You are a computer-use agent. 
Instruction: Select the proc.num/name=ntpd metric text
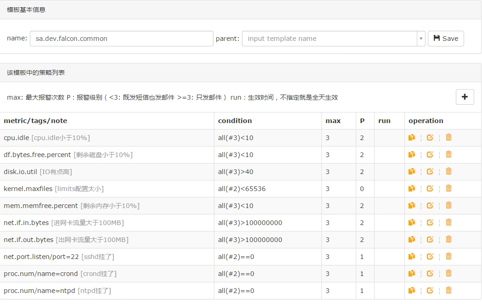tap(39, 291)
